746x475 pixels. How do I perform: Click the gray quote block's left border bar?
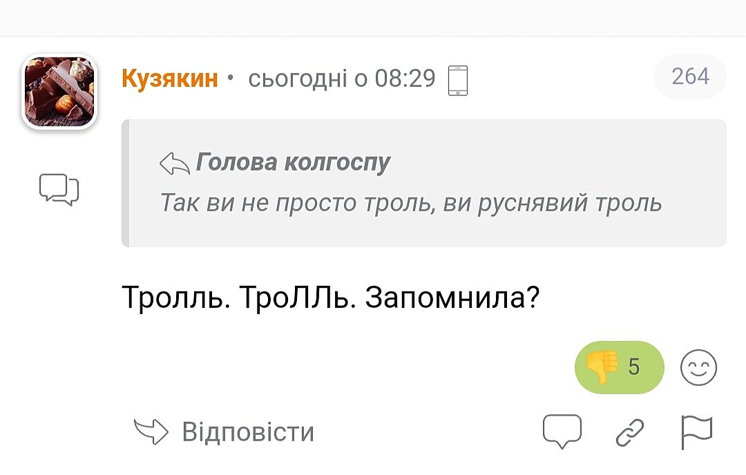pos(125,183)
